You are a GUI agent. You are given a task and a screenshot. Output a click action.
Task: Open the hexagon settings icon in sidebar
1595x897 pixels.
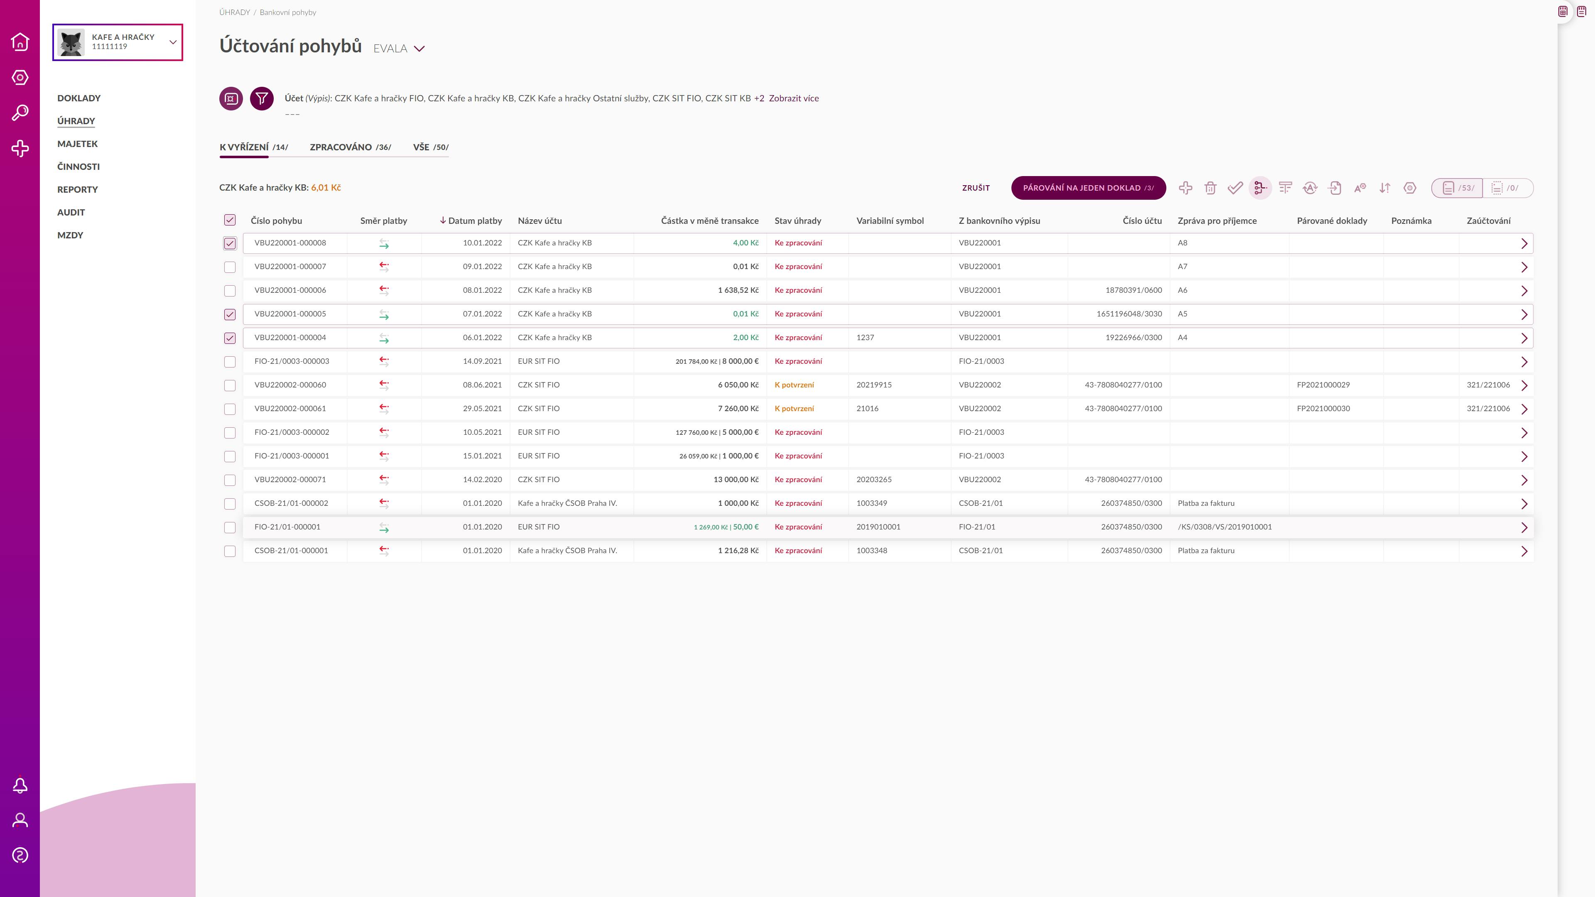pos(20,77)
